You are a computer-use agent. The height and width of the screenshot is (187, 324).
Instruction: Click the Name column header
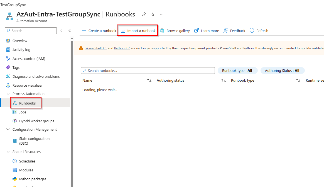click(87, 81)
